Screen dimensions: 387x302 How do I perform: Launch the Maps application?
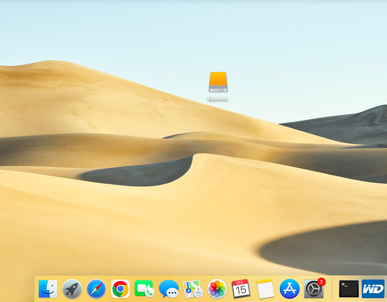(x=193, y=289)
